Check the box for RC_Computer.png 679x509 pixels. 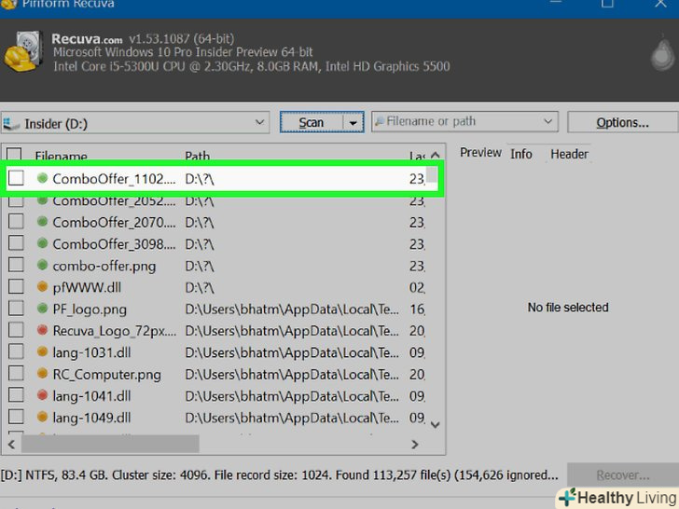[16, 373]
